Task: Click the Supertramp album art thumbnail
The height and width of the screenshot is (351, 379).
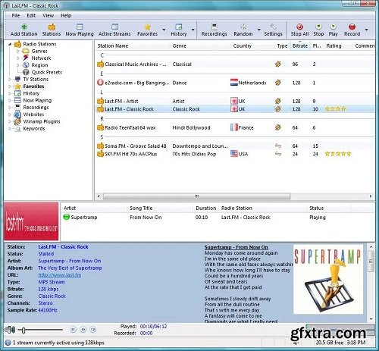Action: click(x=328, y=279)
